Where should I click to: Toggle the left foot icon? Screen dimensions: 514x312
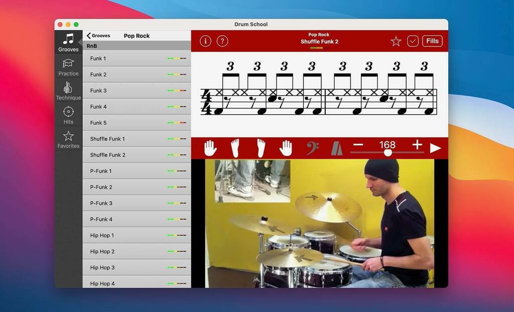[x=235, y=148]
